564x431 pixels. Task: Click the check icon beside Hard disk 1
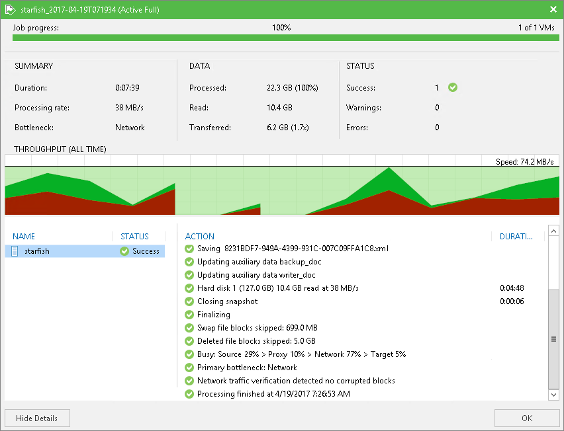click(189, 288)
